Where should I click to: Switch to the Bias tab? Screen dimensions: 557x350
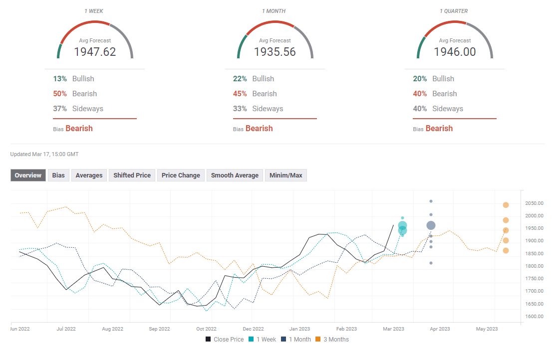coord(58,175)
